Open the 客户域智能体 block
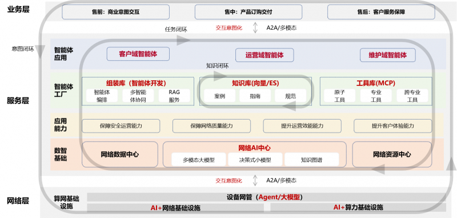The height and width of the screenshot is (218, 457). pyautogui.click(x=138, y=54)
